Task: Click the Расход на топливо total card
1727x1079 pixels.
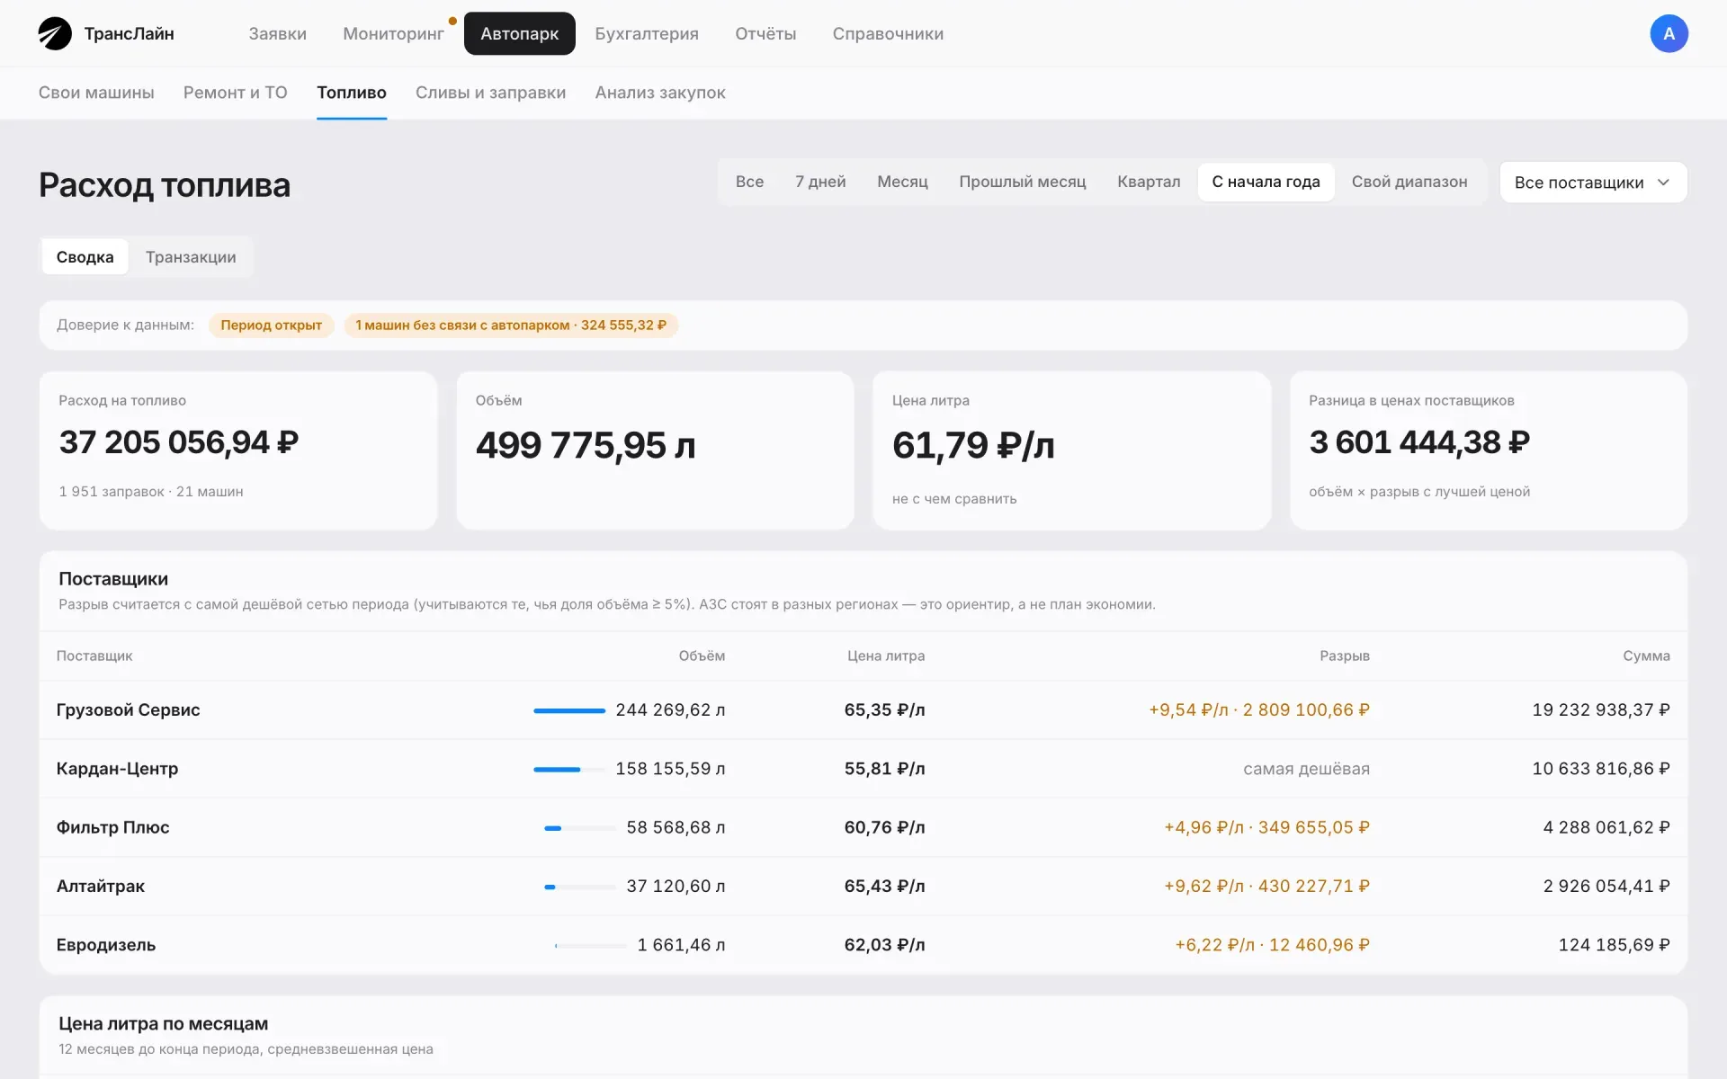Action: (x=238, y=450)
